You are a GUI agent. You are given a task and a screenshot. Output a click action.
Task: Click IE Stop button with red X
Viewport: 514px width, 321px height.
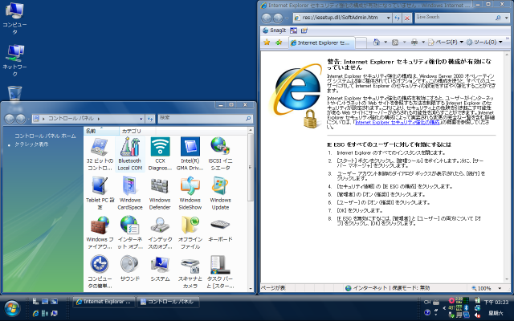coord(407,18)
